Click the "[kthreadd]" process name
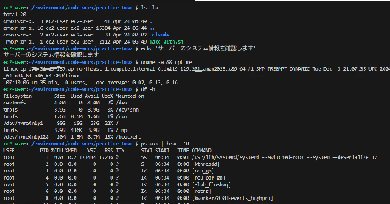 [x=206, y=164]
